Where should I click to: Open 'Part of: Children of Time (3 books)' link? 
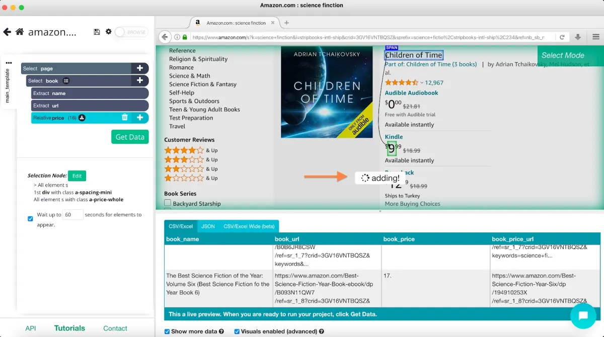[431, 64]
